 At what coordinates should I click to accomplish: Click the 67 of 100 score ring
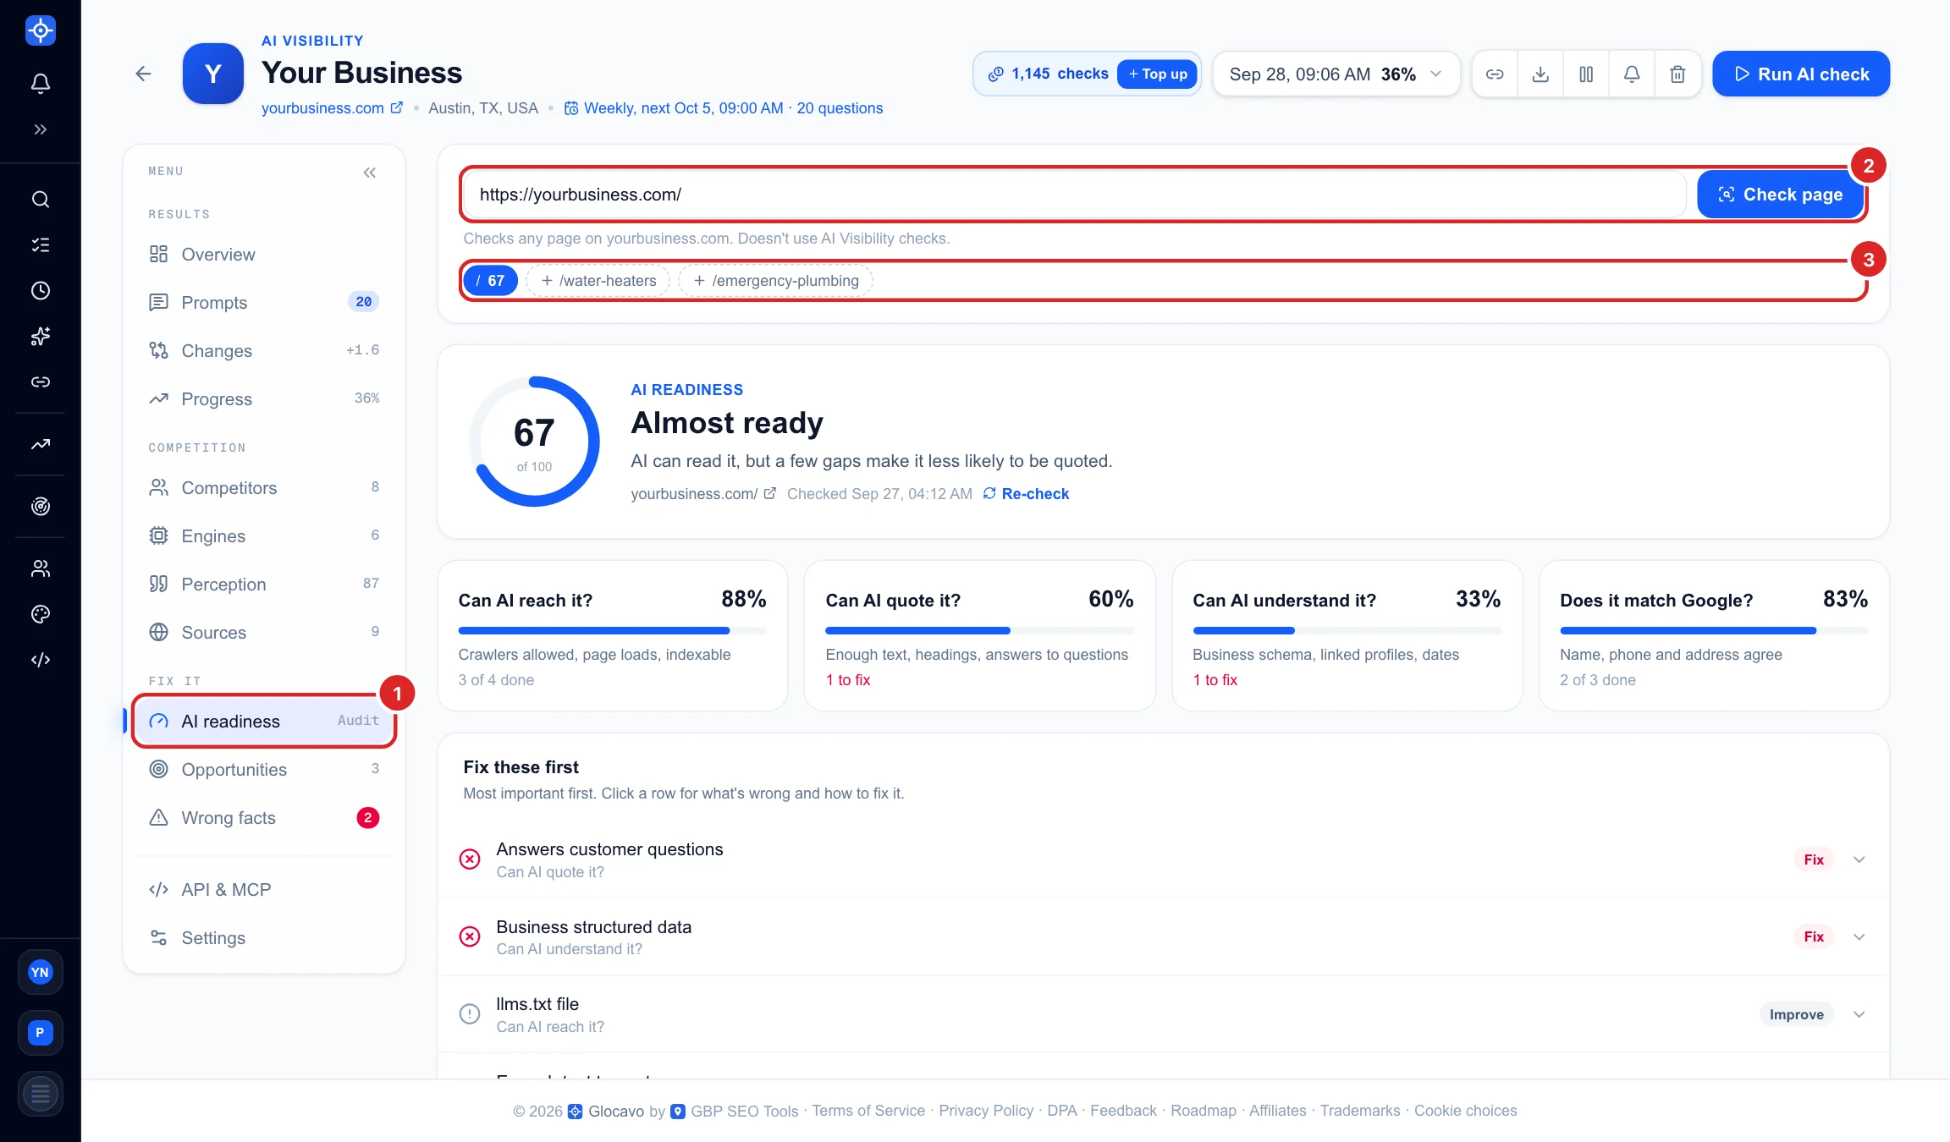[x=534, y=442]
